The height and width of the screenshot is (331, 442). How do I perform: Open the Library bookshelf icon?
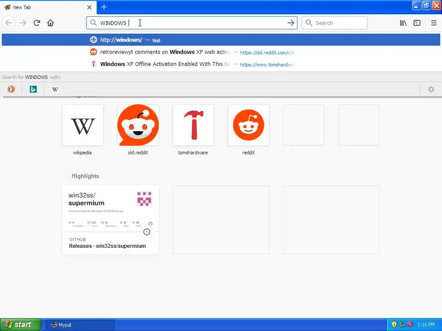point(403,23)
